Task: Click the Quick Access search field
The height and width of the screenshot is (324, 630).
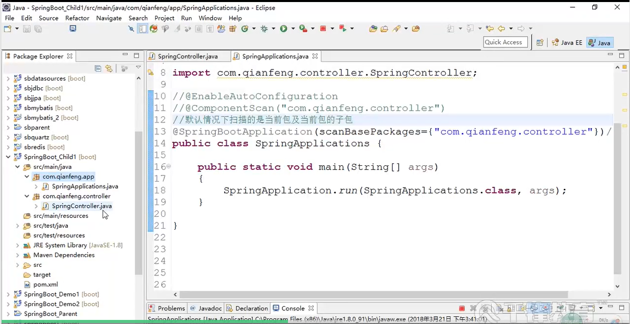Action: [505, 42]
